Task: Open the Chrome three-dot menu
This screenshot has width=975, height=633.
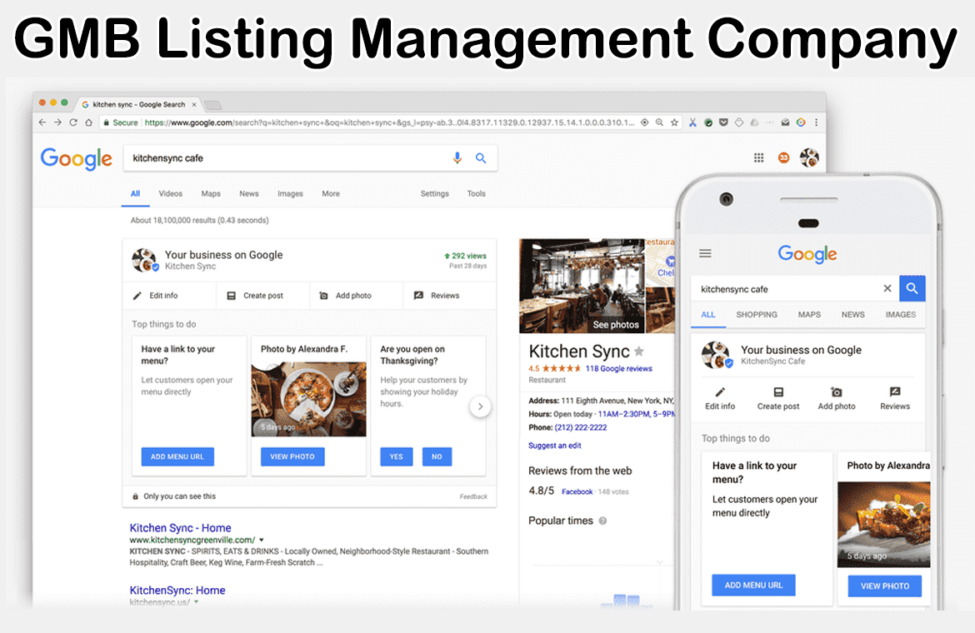Action: click(x=817, y=122)
